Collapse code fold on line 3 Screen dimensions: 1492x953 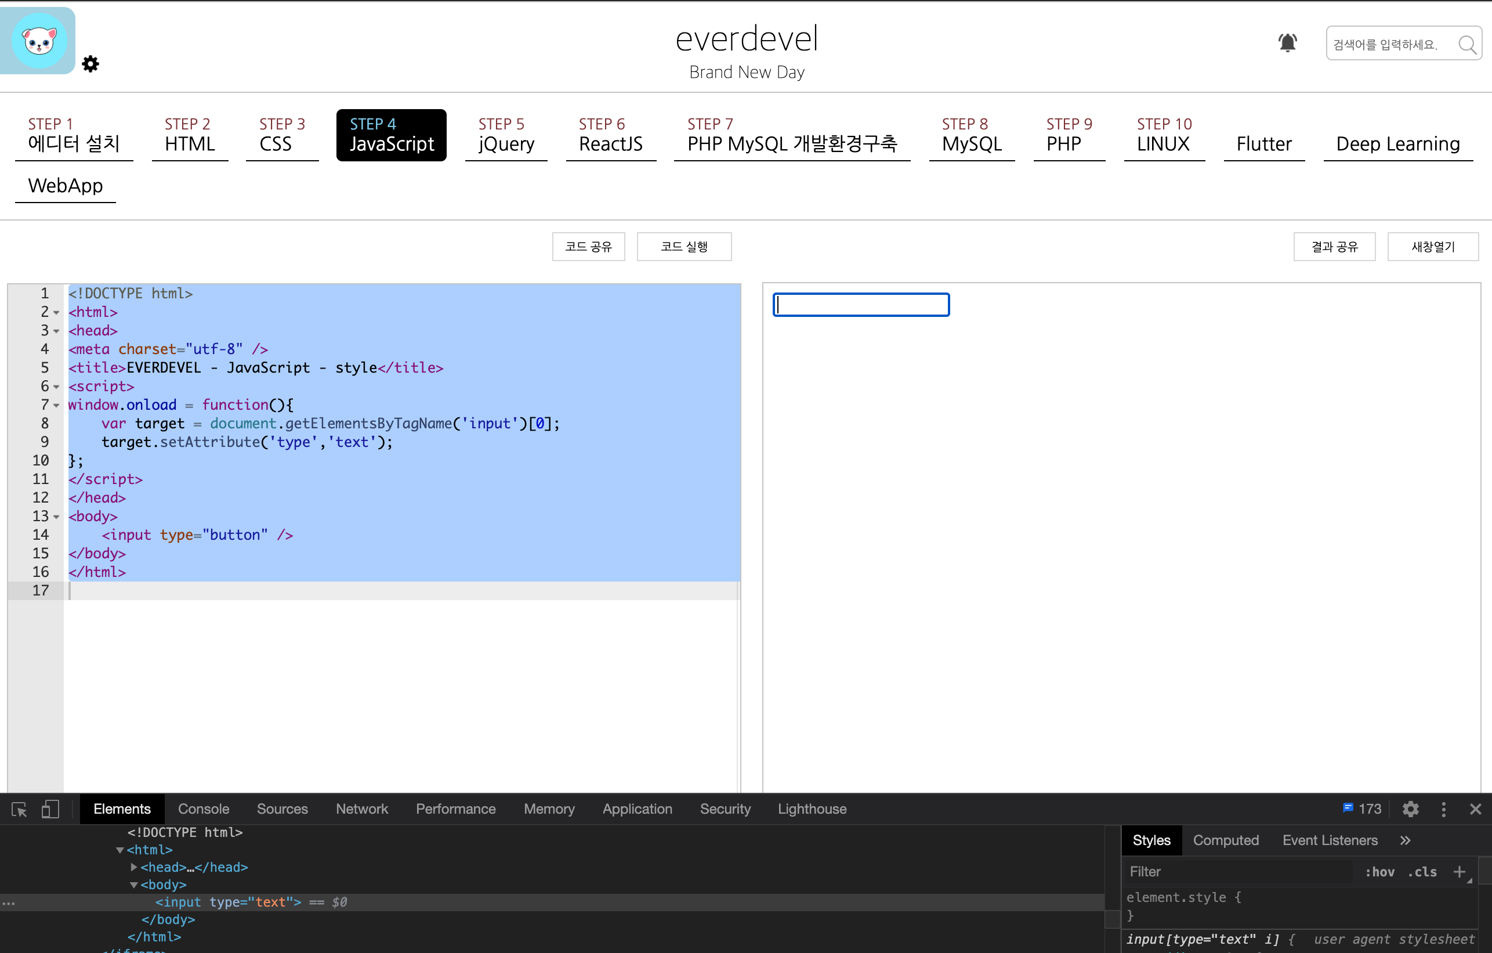56,331
